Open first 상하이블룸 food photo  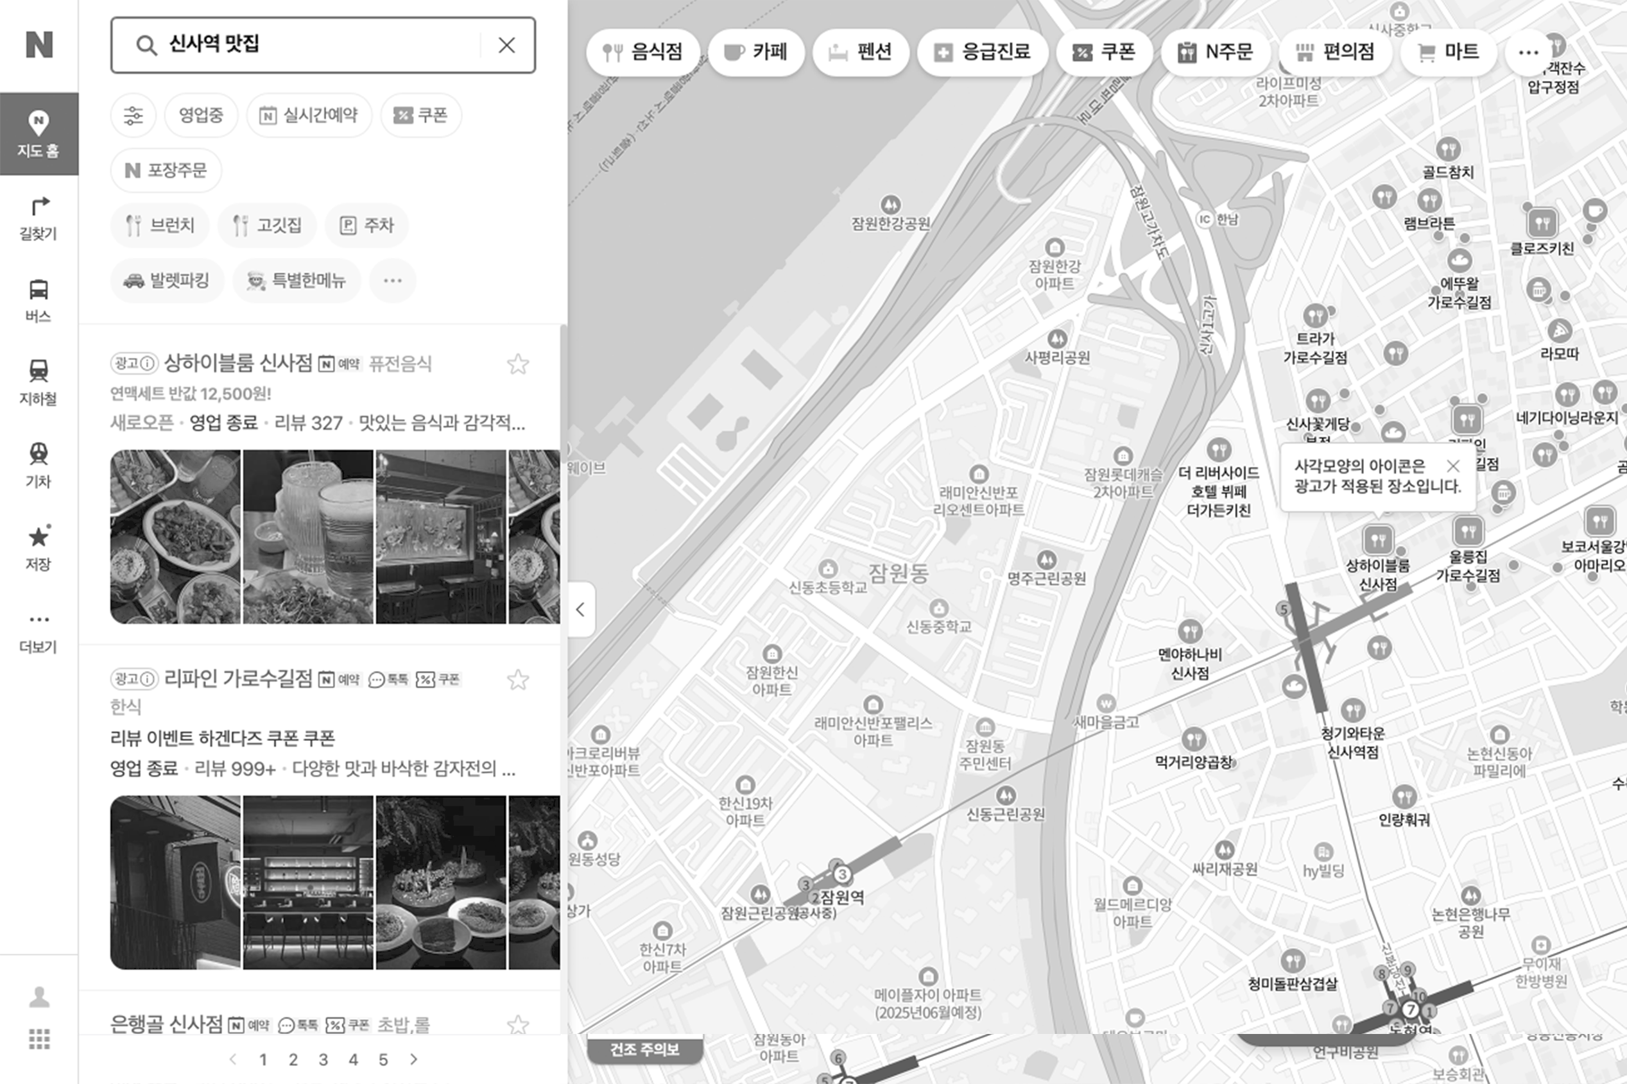point(176,536)
